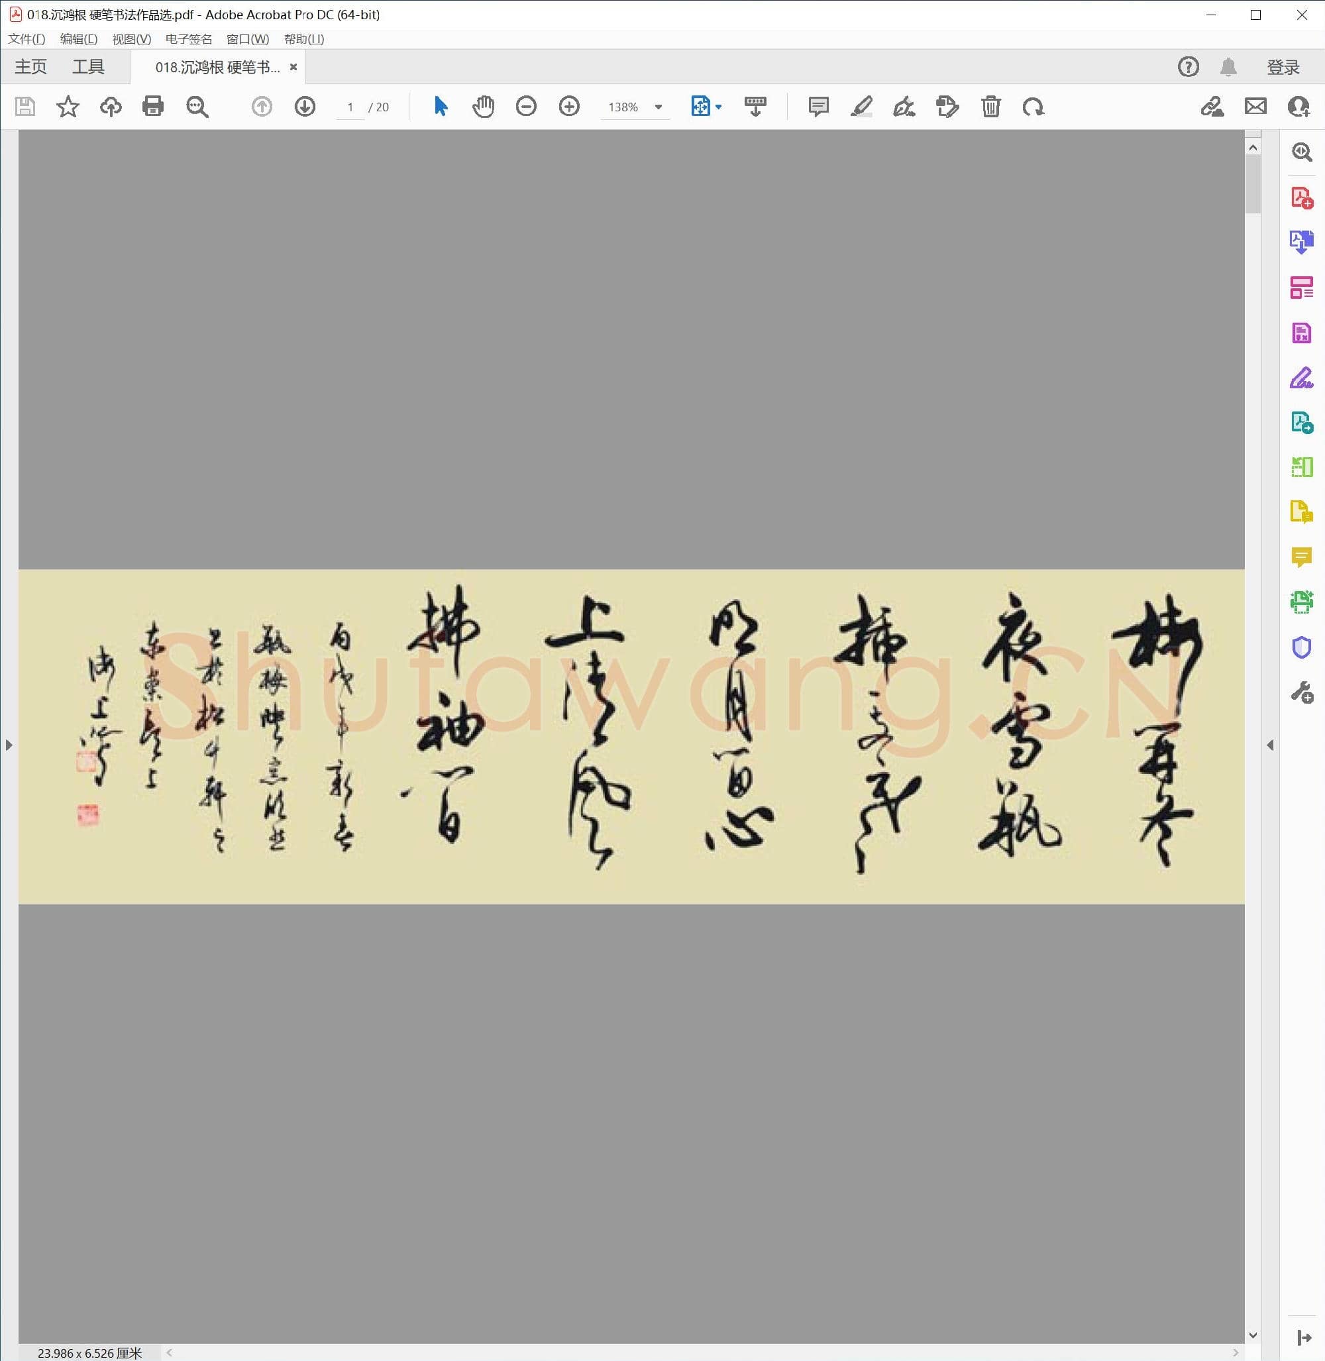The image size is (1325, 1361).
Task: Open the Stamp tool
Action: (x=947, y=107)
